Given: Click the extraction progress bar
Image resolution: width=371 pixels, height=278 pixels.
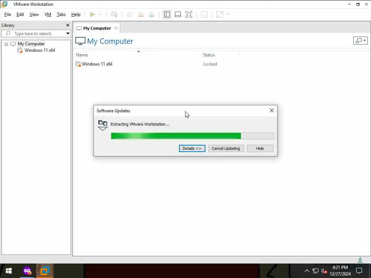Looking at the screenshot, I should (x=192, y=136).
